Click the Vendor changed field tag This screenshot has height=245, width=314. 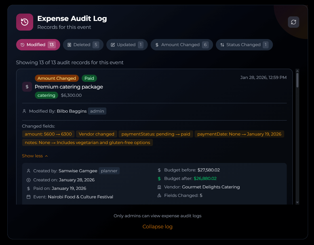[x=96, y=134]
